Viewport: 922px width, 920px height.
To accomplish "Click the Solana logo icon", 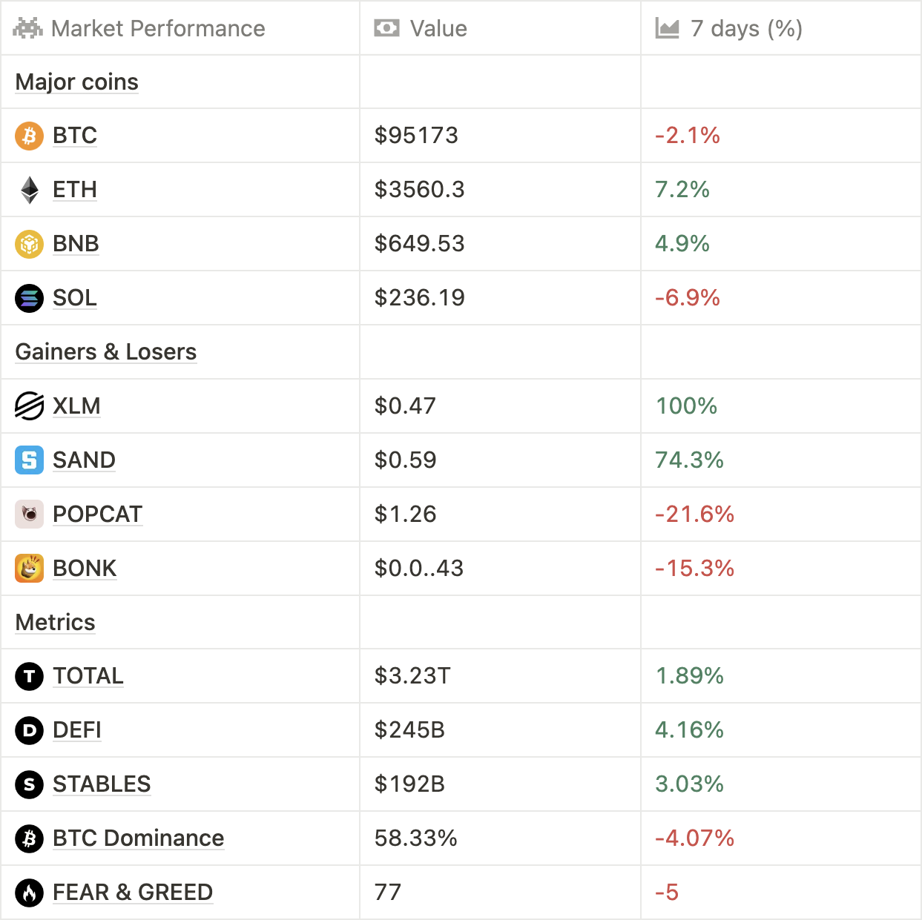I will pos(29,298).
